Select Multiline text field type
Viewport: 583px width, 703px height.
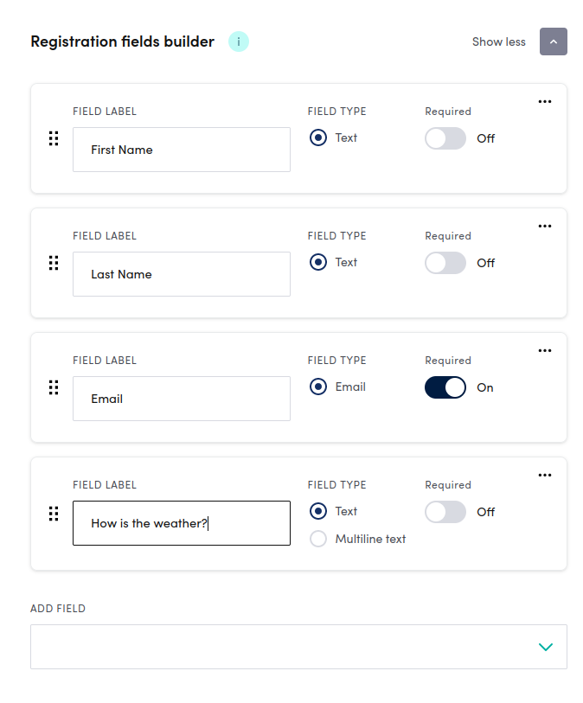319,539
